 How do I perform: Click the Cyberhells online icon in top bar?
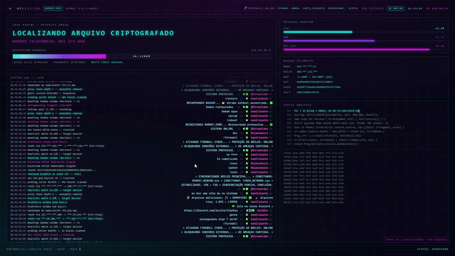[x=246, y=8]
